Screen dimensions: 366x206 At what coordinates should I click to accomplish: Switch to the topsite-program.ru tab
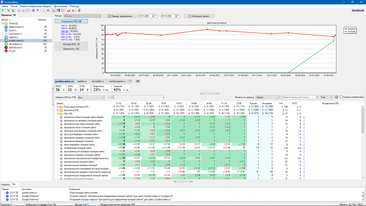pyautogui.click(x=117, y=81)
